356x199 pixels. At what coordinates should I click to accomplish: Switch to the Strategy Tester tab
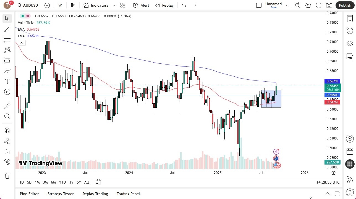click(61, 194)
